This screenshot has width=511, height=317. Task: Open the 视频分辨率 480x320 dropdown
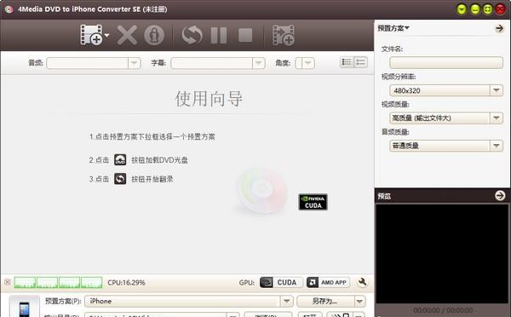click(445, 90)
